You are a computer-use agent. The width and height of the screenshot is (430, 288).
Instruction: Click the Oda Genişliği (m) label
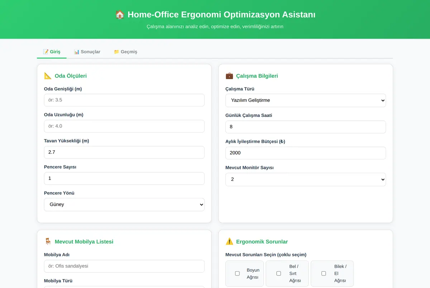(x=63, y=89)
